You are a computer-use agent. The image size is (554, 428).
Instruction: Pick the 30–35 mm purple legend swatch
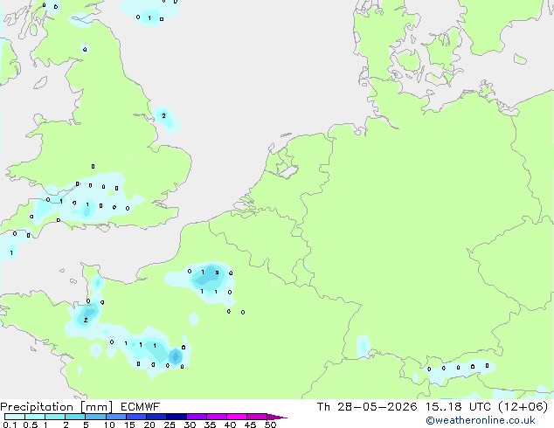pos(196,417)
